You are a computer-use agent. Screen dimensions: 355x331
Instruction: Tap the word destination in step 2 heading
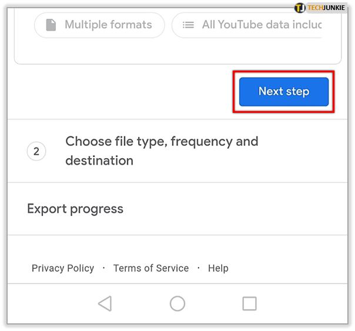click(99, 161)
